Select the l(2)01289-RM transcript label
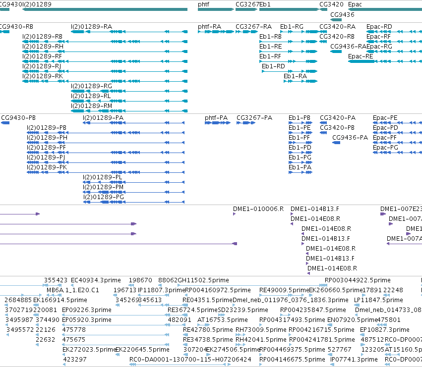 pyautogui.click(x=92, y=106)
